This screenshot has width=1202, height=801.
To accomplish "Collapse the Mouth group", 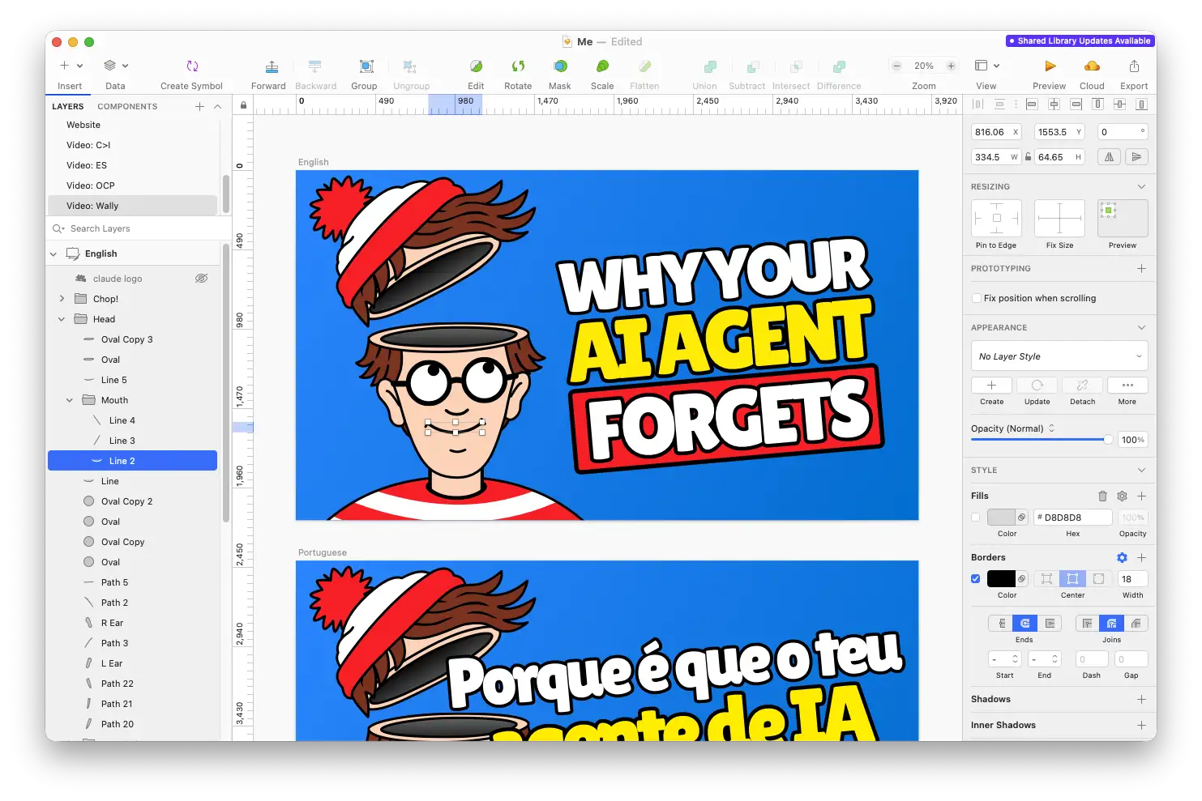I will (x=70, y=400).
